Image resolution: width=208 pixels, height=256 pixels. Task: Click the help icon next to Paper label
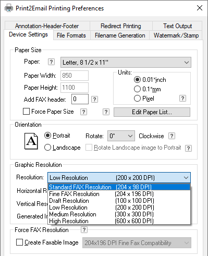[51, 62]
